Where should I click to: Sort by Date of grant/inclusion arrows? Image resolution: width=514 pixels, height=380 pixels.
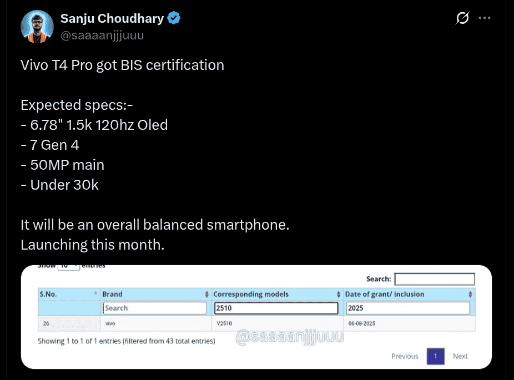tap(471, 294)
